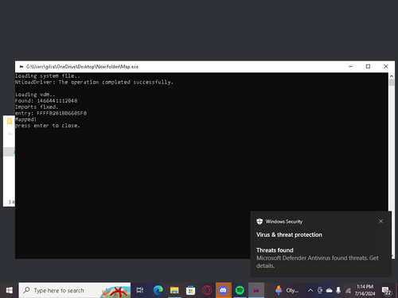Viewport: 398px width, 298px height.
Task: Open Discord from the taskbar
Action: click(223, 290)
